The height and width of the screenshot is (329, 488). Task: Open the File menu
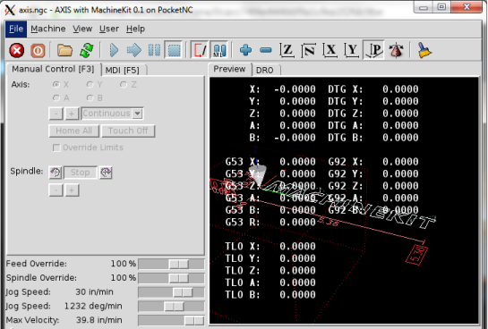pos(16,29)
